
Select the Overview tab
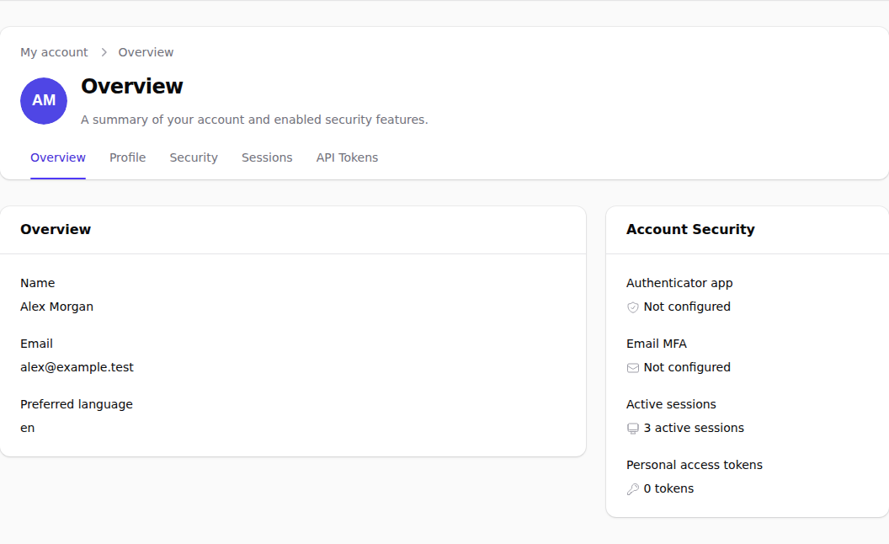(58, 157)
